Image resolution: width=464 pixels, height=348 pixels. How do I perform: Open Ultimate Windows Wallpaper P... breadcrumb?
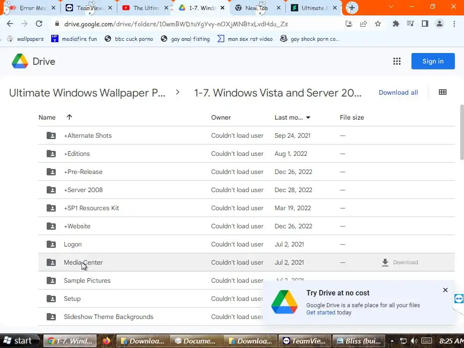pyautogui.click(x=87, y=92)
